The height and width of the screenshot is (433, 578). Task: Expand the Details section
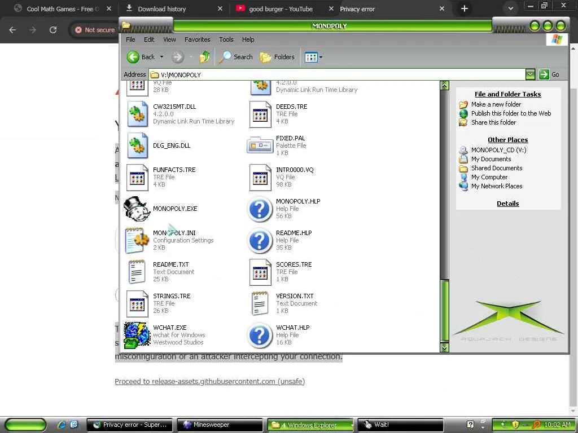(x=507, y=204)
